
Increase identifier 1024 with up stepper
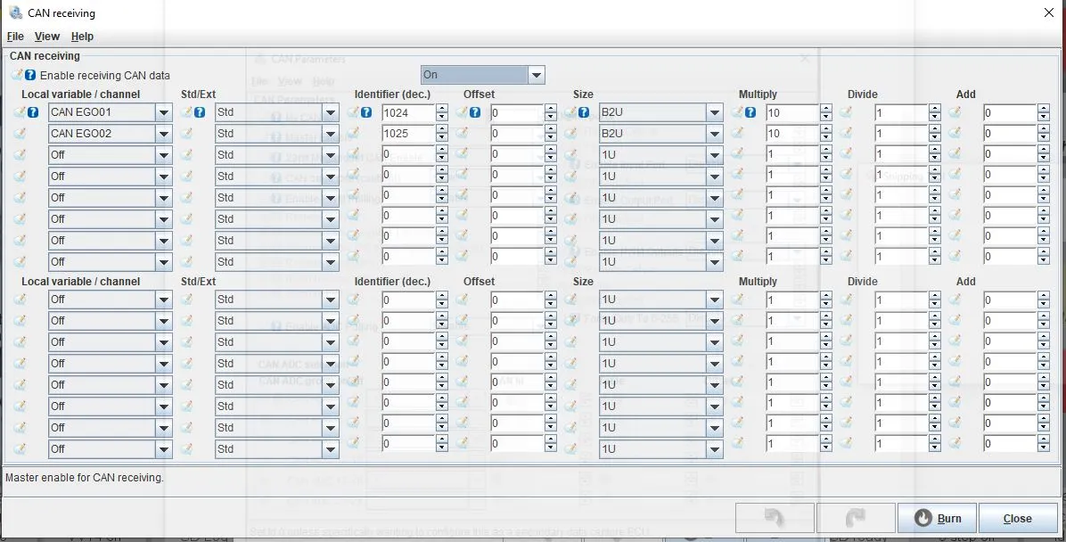tap(442, 108)
